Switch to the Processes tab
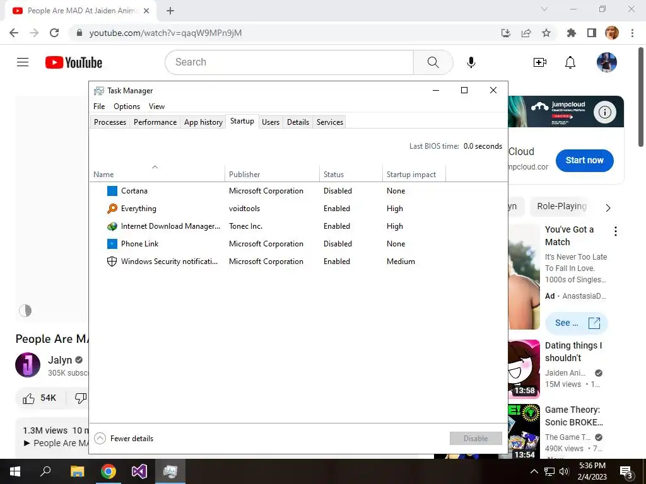 click(x=110, y=122)
